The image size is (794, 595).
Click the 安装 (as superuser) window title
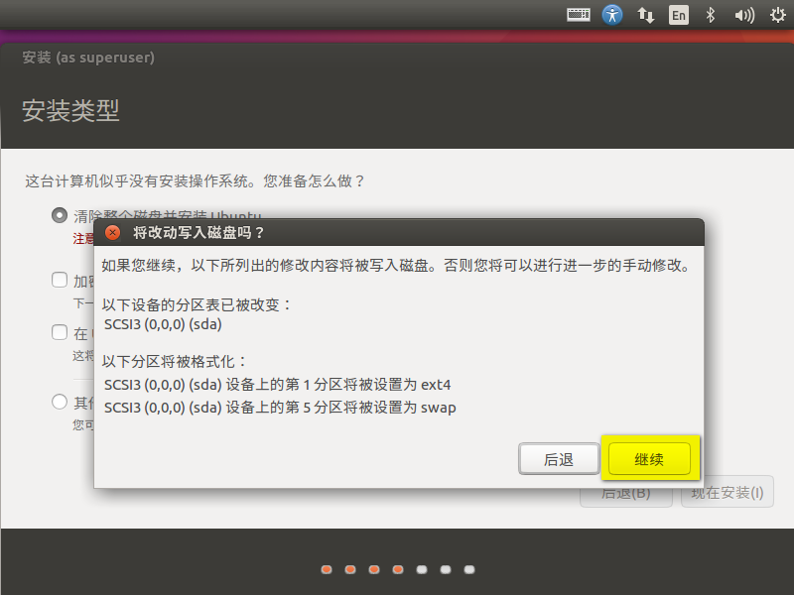pyautogui.click(x=88, y=58)
